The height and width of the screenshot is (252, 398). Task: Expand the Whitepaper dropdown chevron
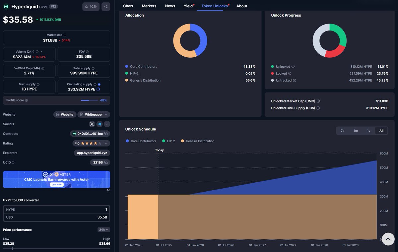(x=106, y=114)
